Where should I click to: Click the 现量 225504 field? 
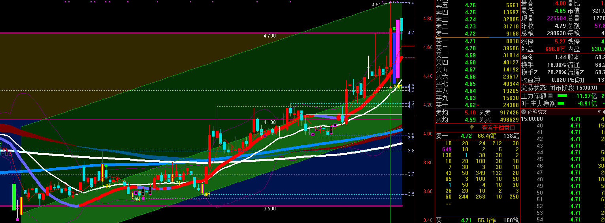pos(543,19)
